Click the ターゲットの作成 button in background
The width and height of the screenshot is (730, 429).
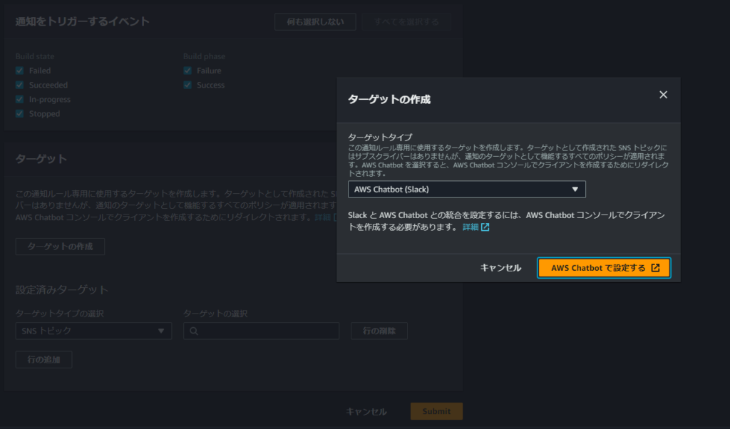point(60,247)
